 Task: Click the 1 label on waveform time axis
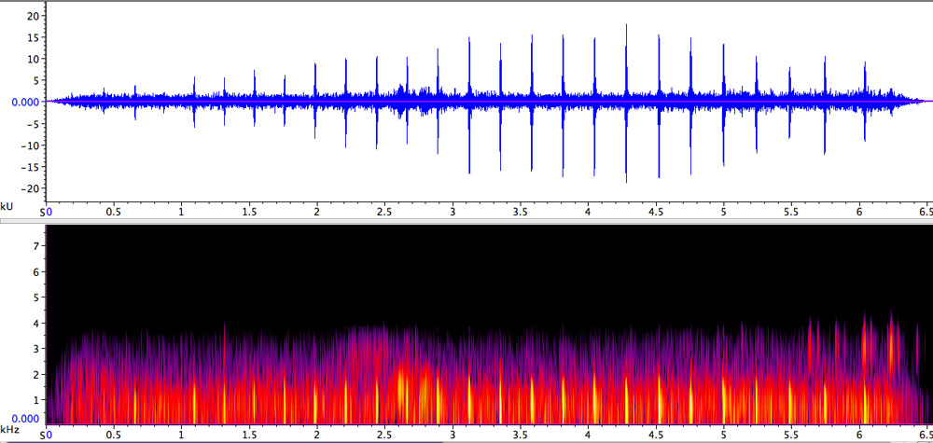[x=181, y=212]
